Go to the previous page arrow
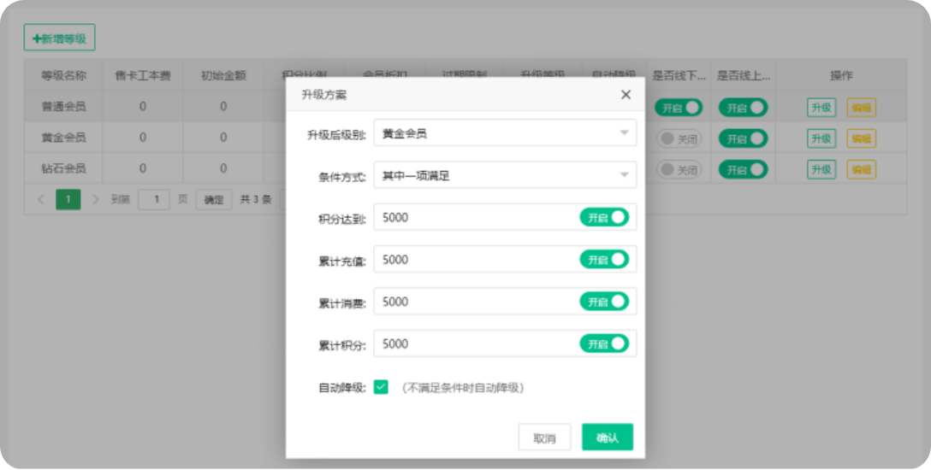 [41, 199]
